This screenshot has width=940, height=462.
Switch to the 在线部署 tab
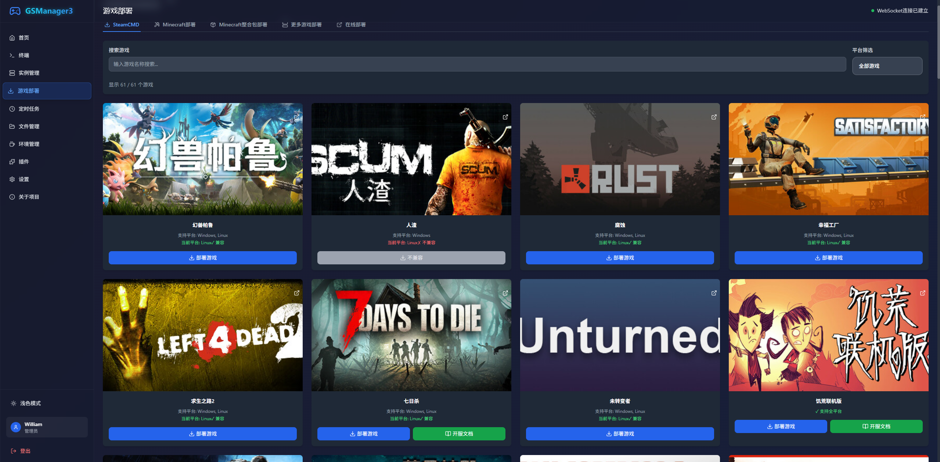point(351,25)
